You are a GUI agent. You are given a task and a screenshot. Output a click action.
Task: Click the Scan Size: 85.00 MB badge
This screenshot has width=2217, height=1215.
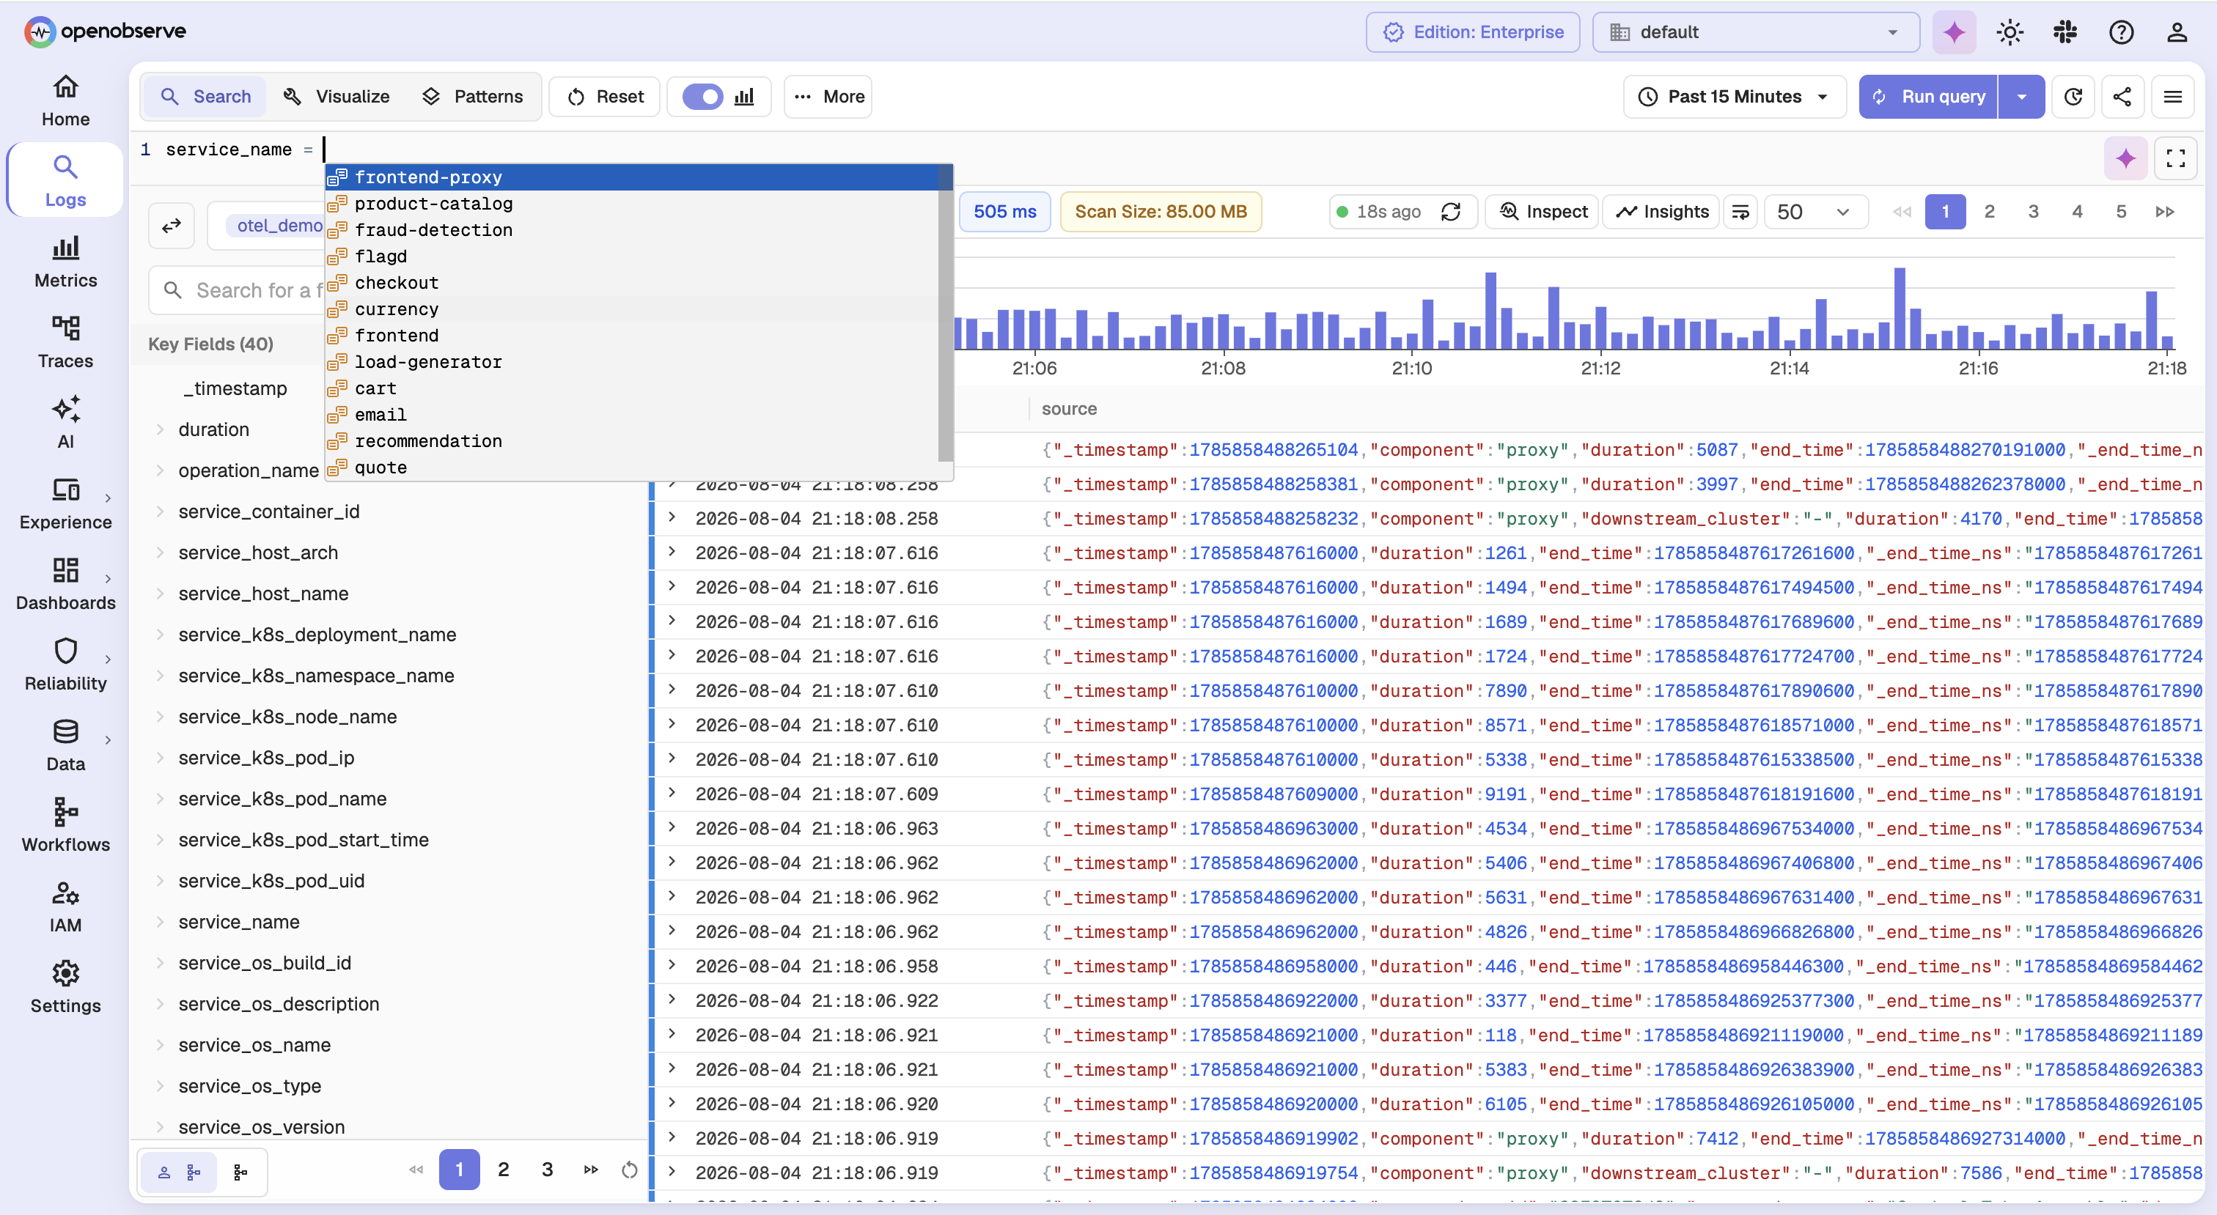point(1161,212)
